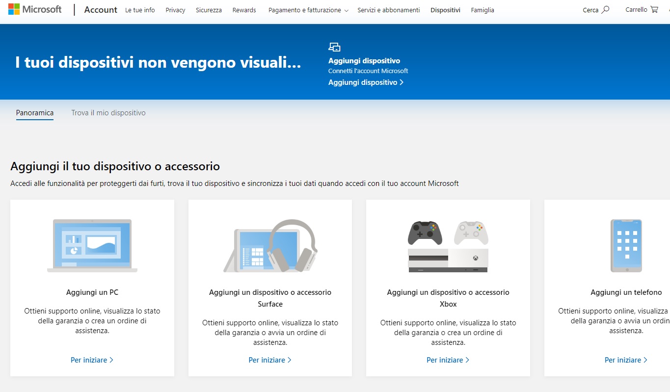The width and height of the screenshot is (670, 392).
Task: Switch to the Panoramica tab
Action: pyautogui.click(x=35, y=113)
